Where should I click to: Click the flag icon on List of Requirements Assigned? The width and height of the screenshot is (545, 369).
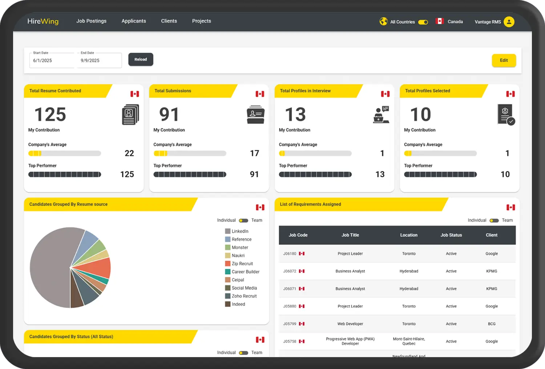(510, 208)
